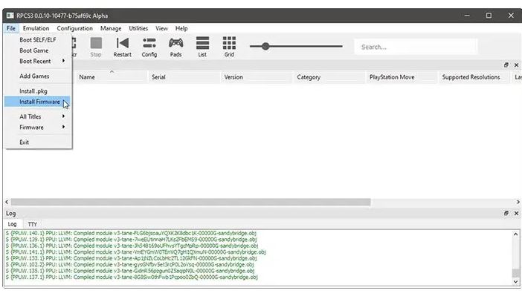The image size is (522, 299).
Task: Float the Log panel
Action: click(506, 213)
